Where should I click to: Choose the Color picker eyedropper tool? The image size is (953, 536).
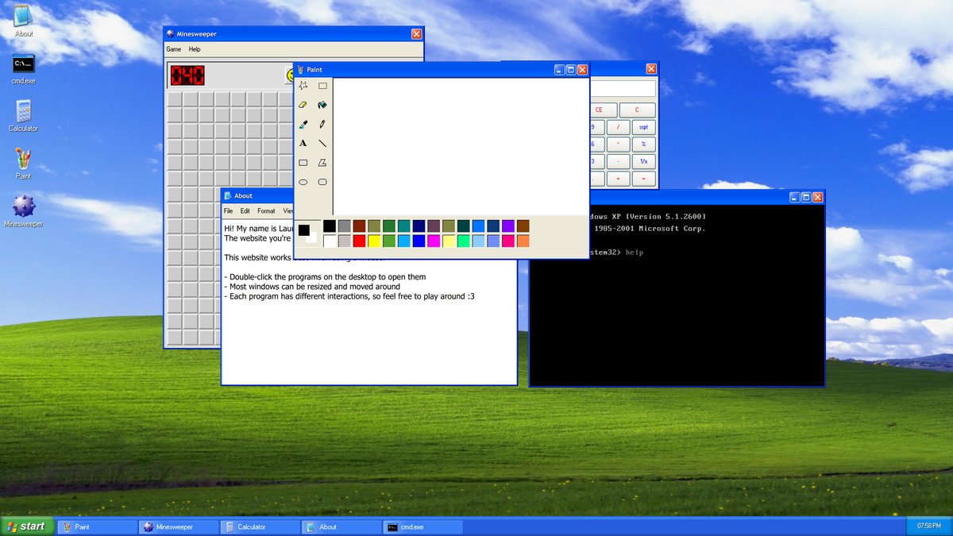303,125
